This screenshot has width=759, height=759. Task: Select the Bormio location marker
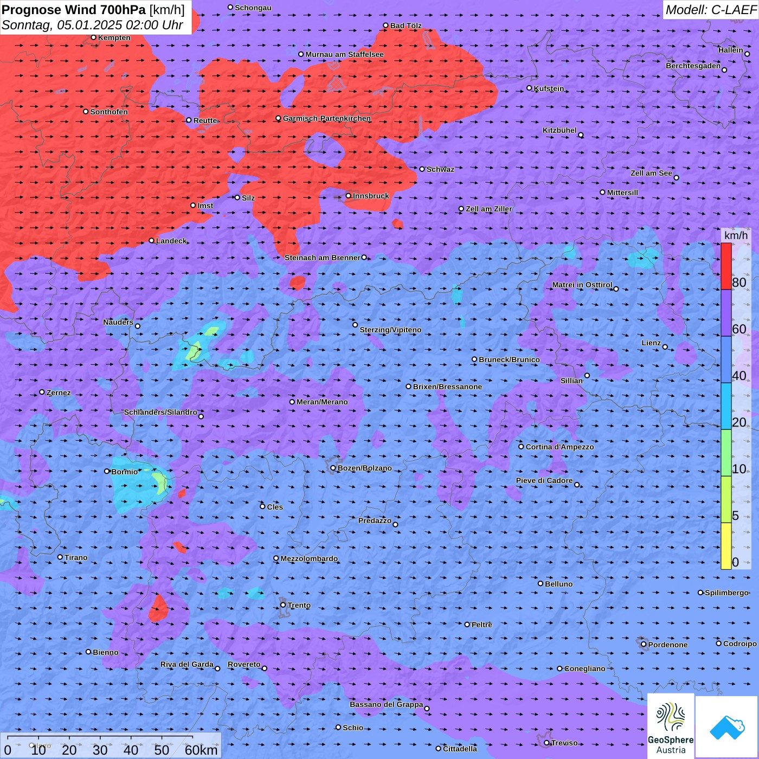point(107,471)
